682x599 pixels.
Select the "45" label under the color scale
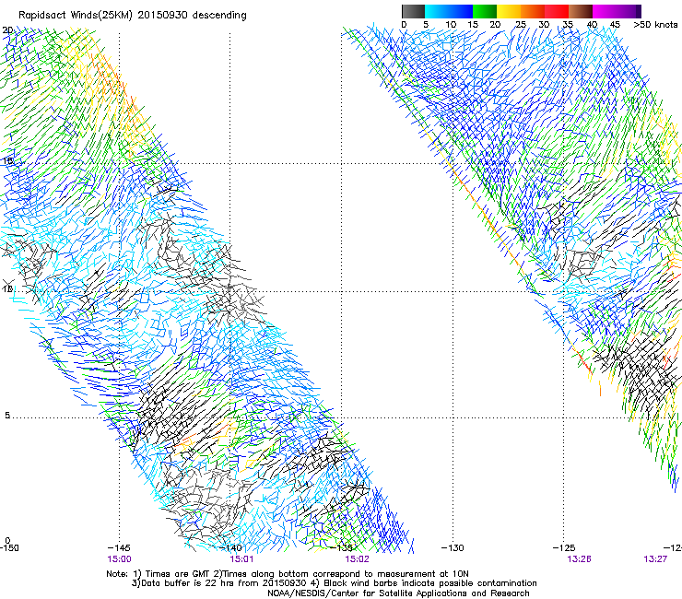[x=615, y=25]
